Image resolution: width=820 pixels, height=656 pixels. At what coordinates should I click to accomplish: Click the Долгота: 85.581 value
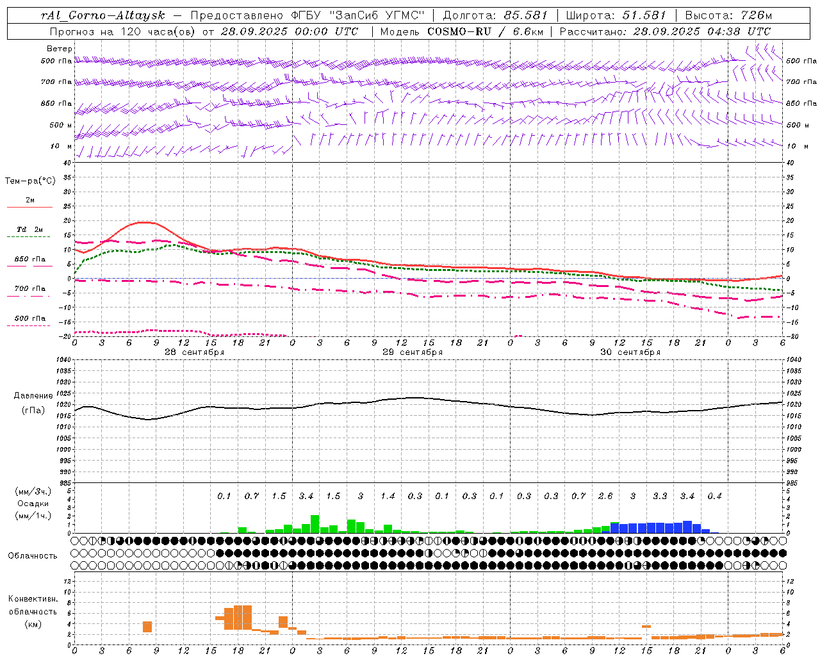click(495, 15)
